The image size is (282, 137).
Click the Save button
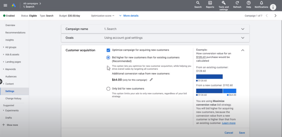coord(242,133)
